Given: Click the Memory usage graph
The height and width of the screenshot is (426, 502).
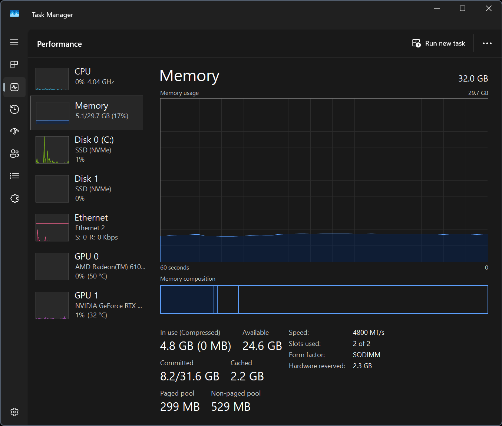Looking at the screenshot, I should [x=324, y=180].
